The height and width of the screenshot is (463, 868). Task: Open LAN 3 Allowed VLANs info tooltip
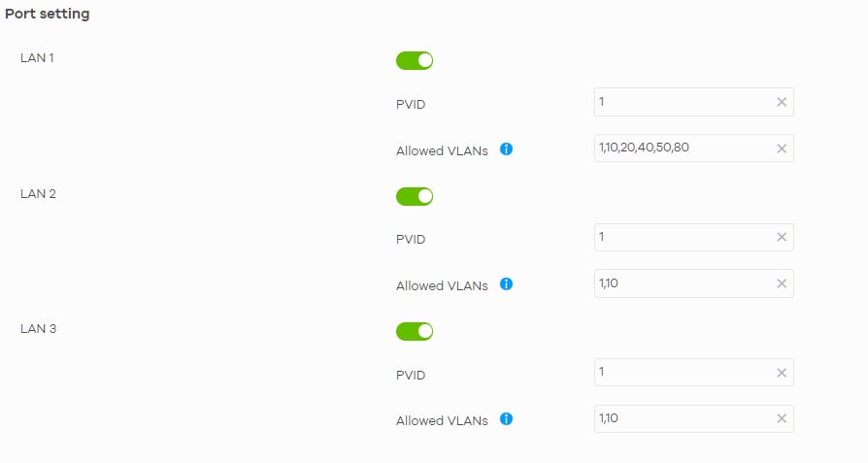(x=506, y=419)
